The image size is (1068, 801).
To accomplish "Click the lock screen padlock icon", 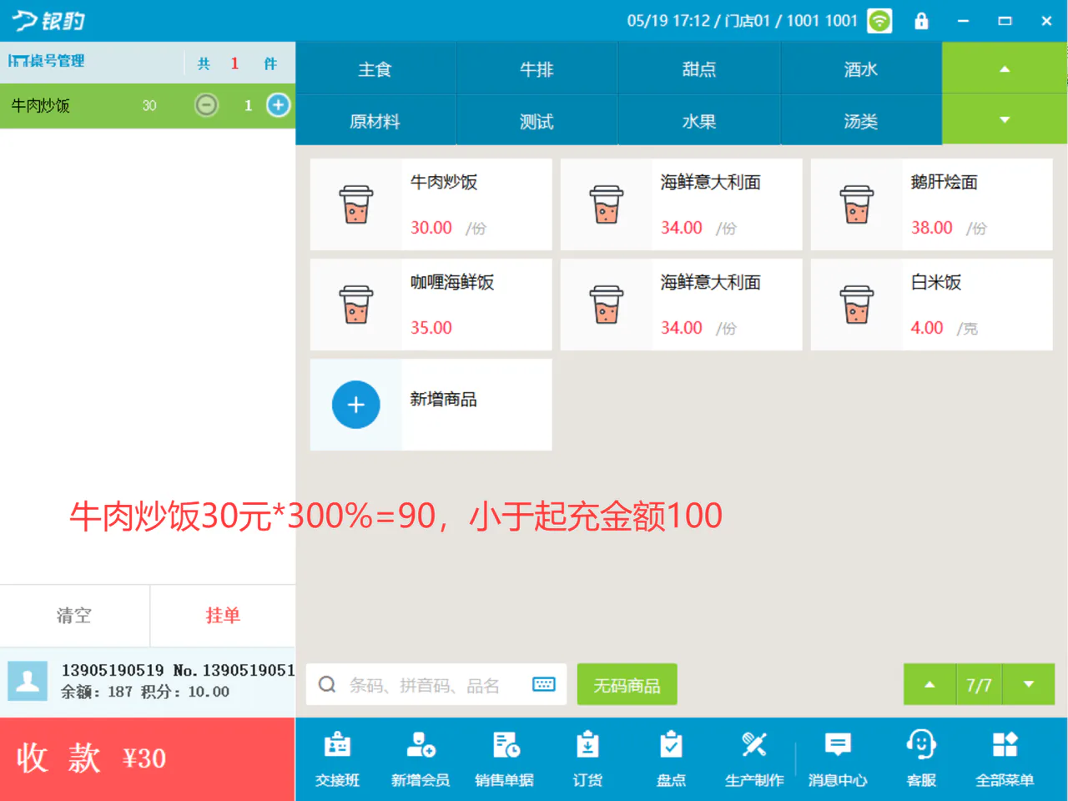I will pos(921,21).
